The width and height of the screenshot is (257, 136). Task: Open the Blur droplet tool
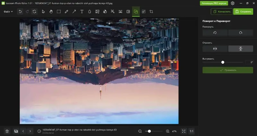90,12
